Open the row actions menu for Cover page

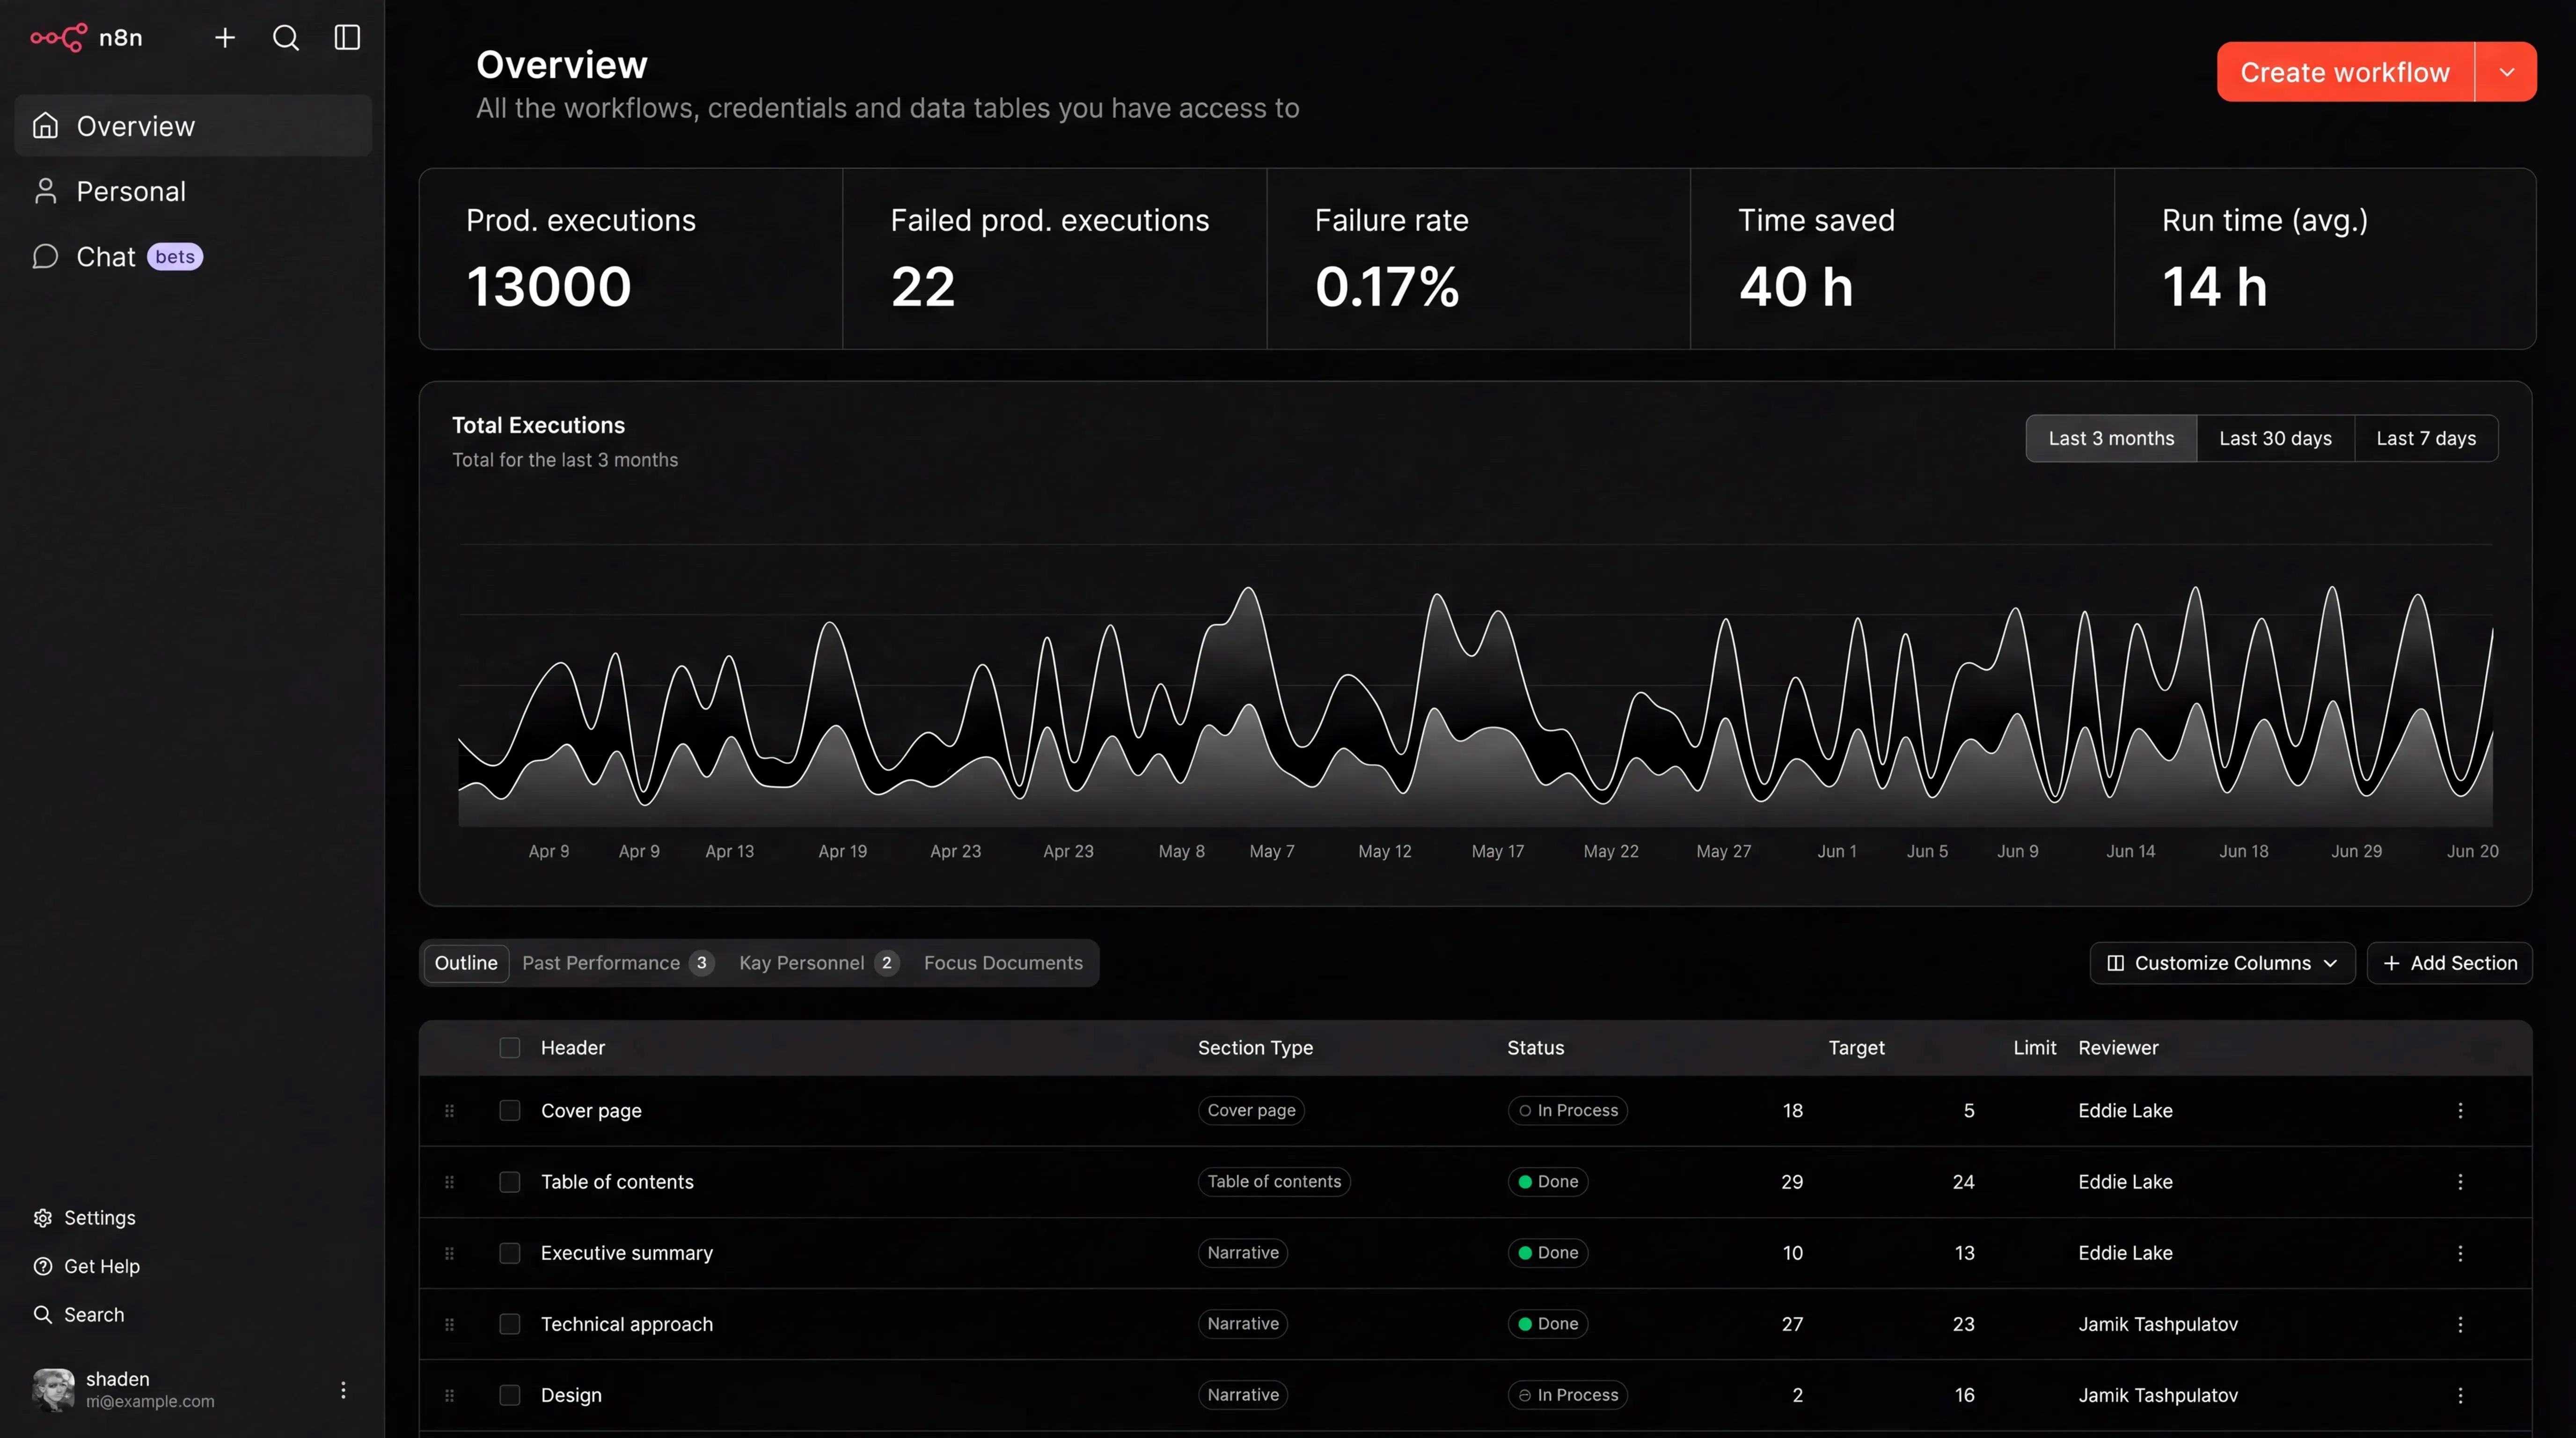(x=2460, y=1111)
